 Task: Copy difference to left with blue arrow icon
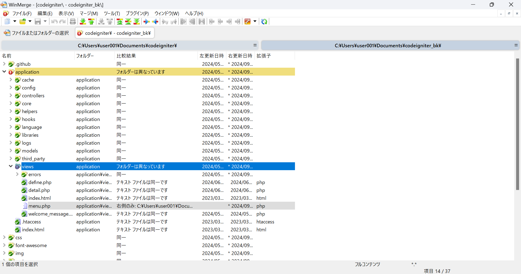[155, 21]
